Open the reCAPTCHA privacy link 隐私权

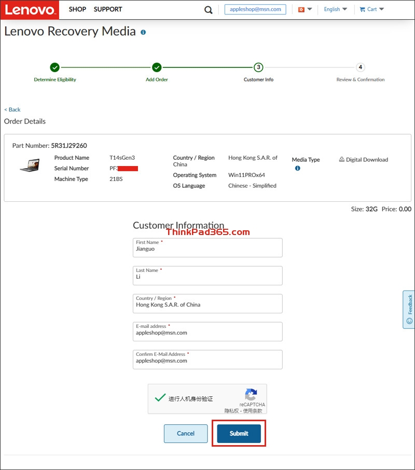coord(231,411)
